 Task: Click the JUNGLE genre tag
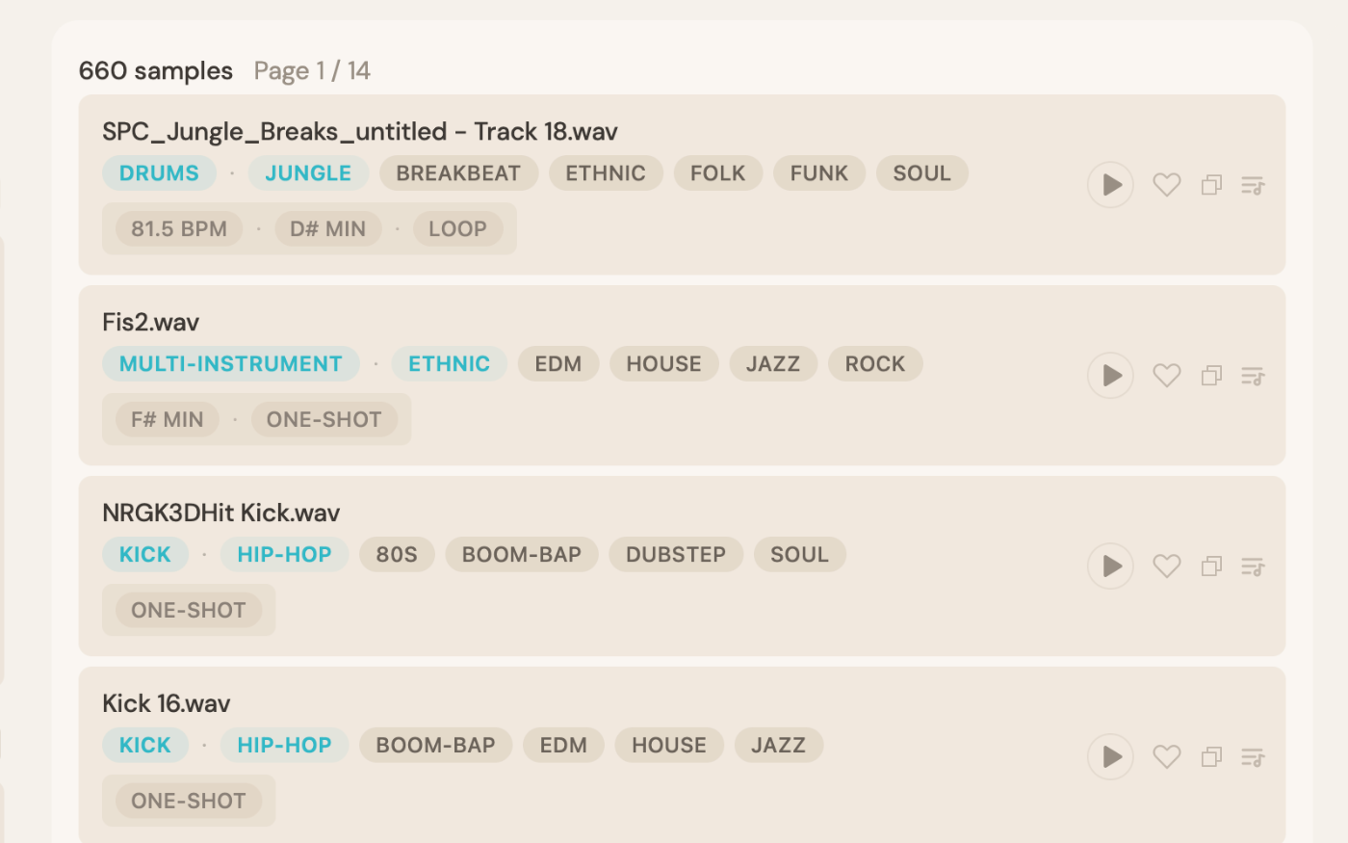click(308, 173)
